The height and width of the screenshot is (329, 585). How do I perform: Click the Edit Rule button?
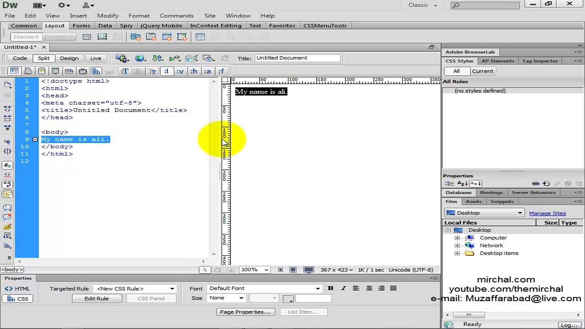pyautogui.click(x=96, y=298)
